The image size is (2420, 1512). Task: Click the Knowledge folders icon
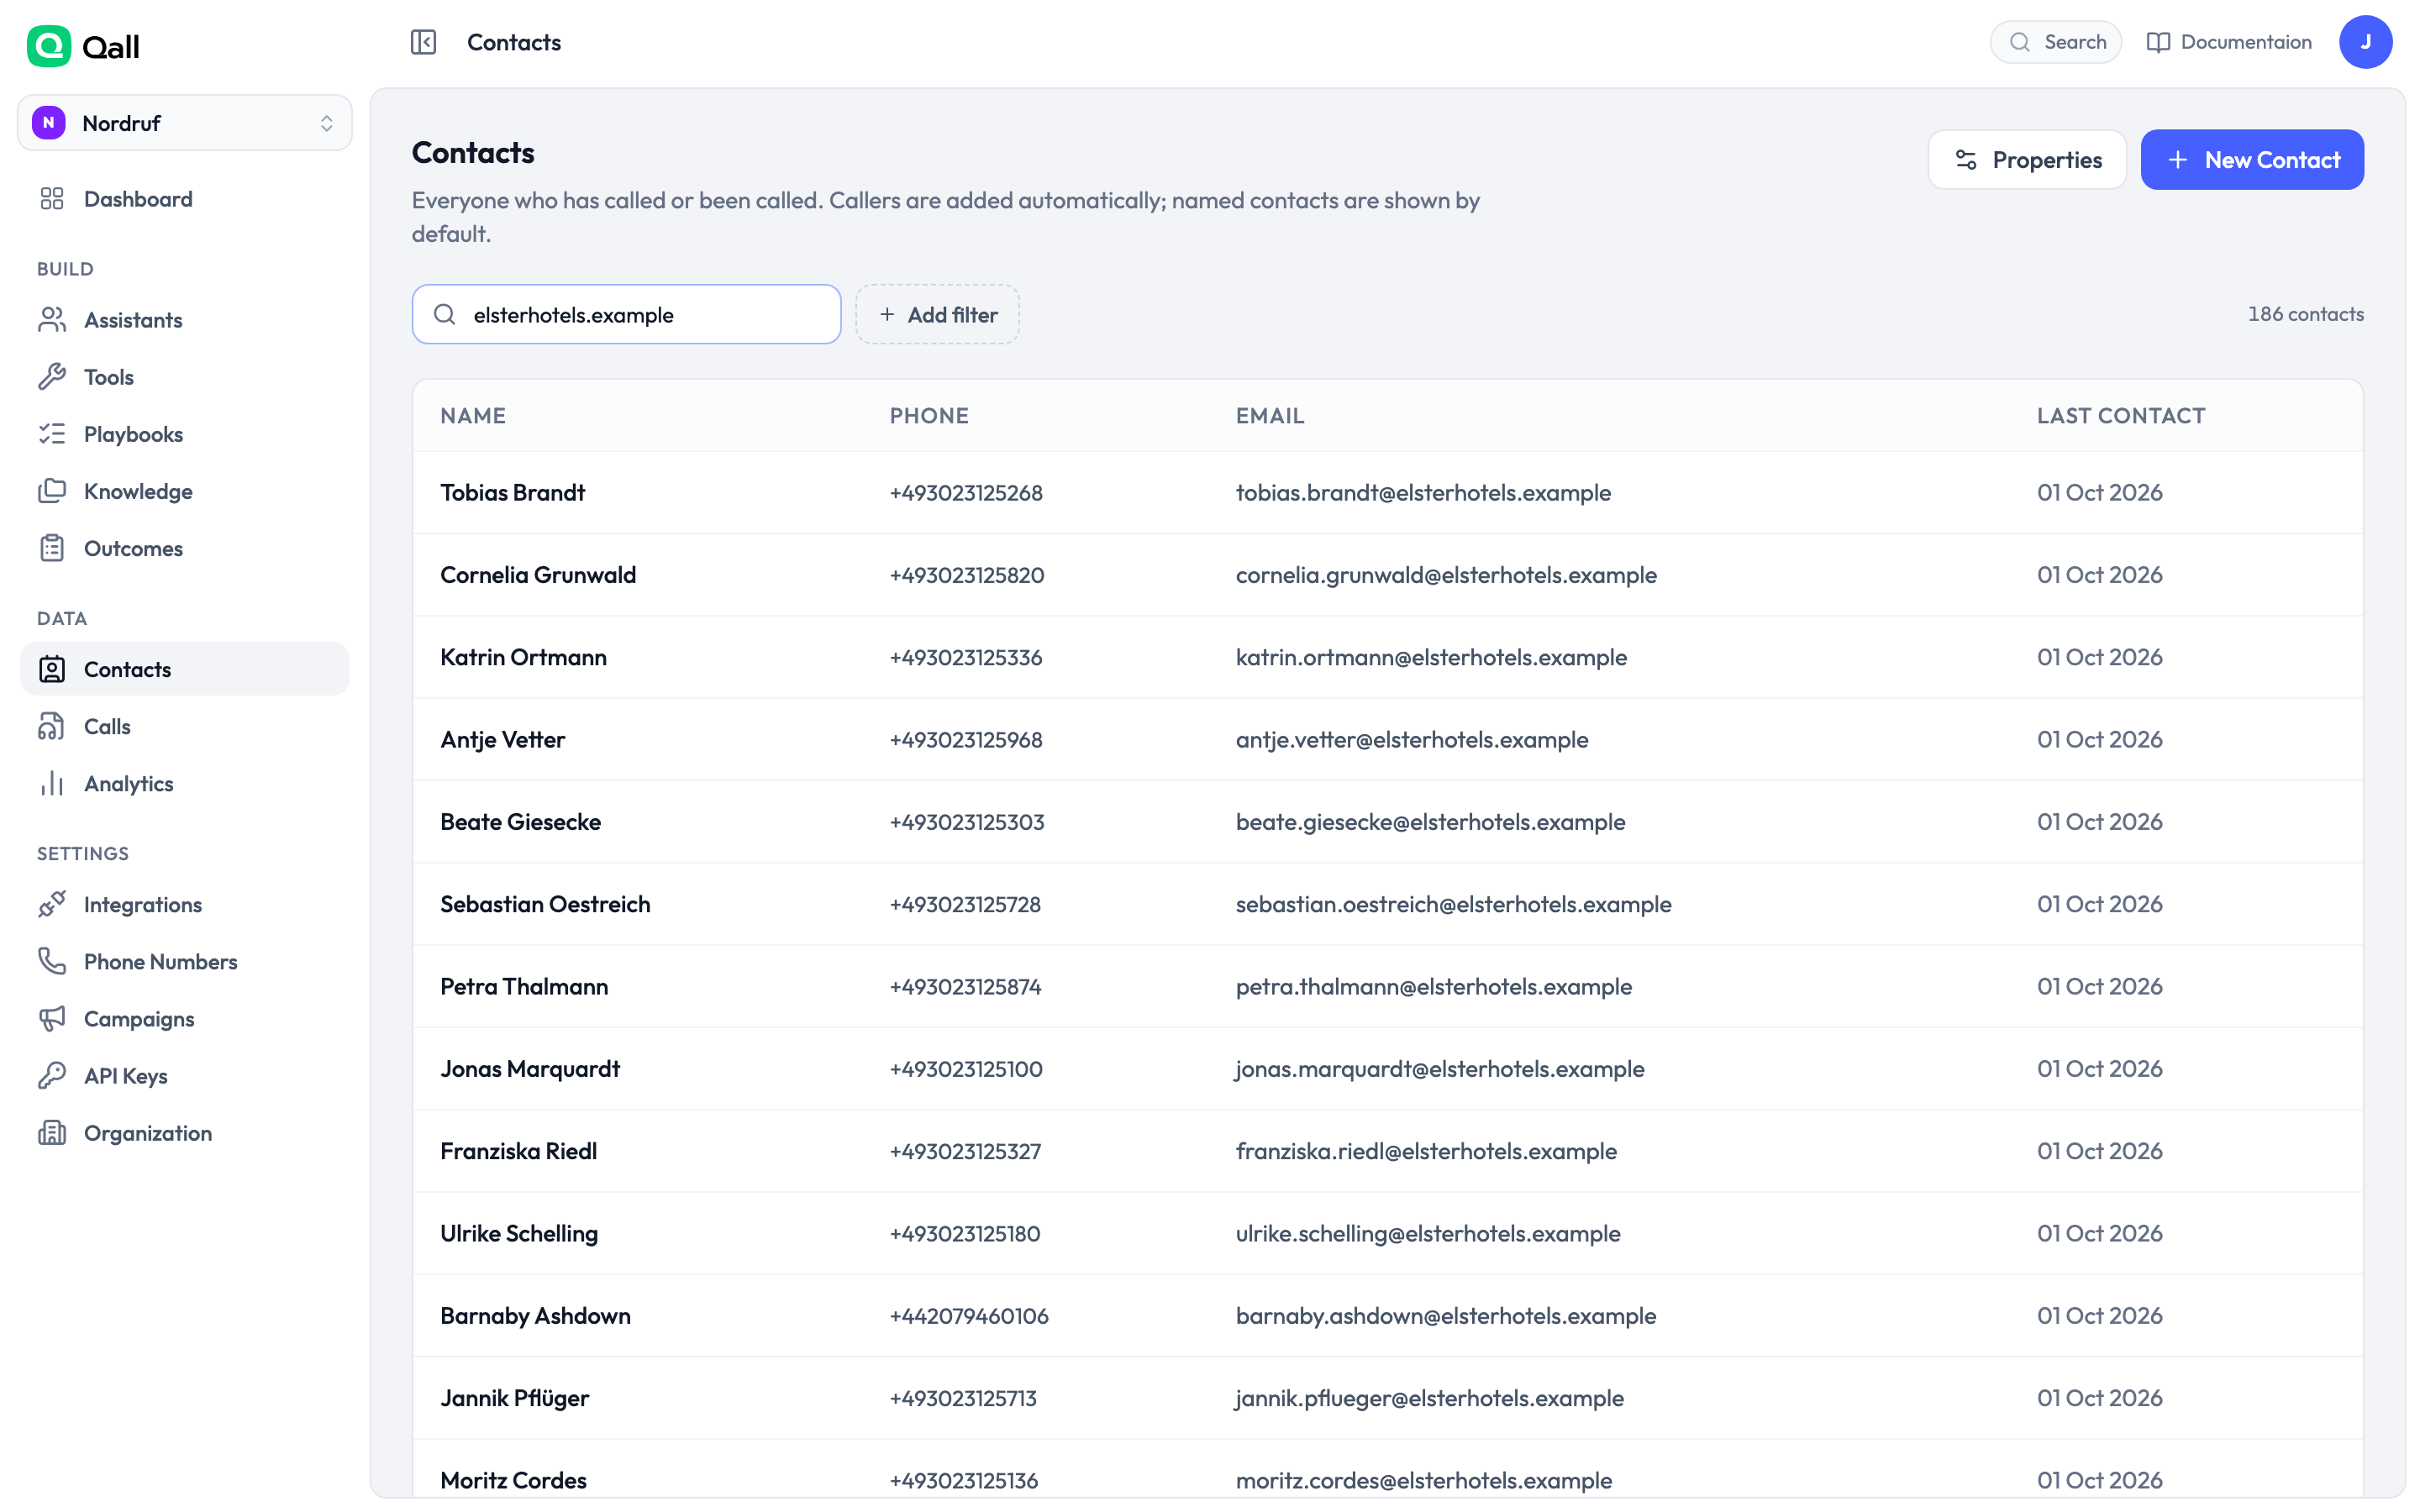pos(52,491)
